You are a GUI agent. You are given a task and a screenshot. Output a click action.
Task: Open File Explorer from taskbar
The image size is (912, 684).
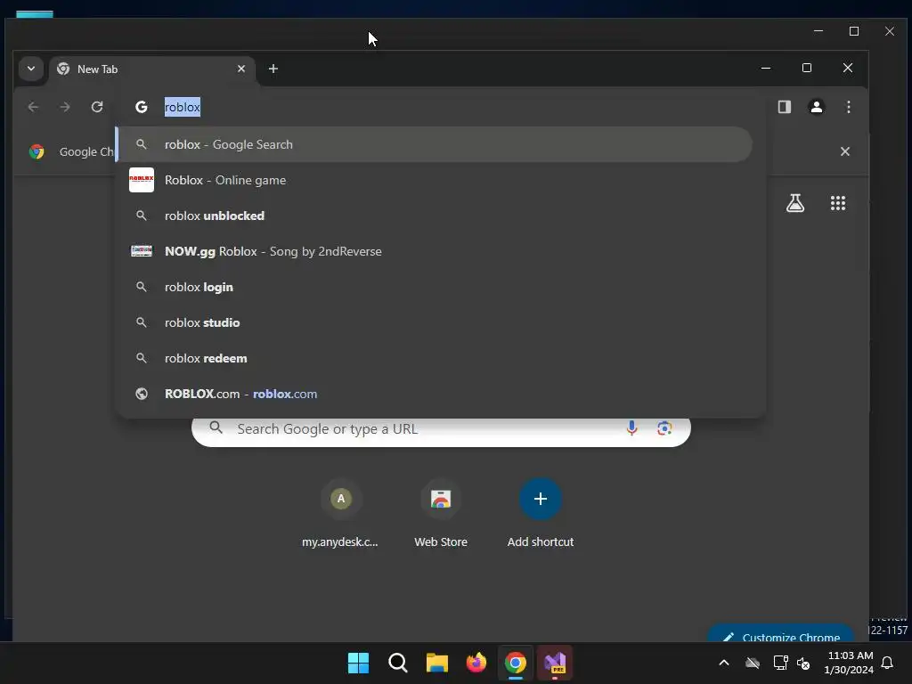tap(436, 663)
